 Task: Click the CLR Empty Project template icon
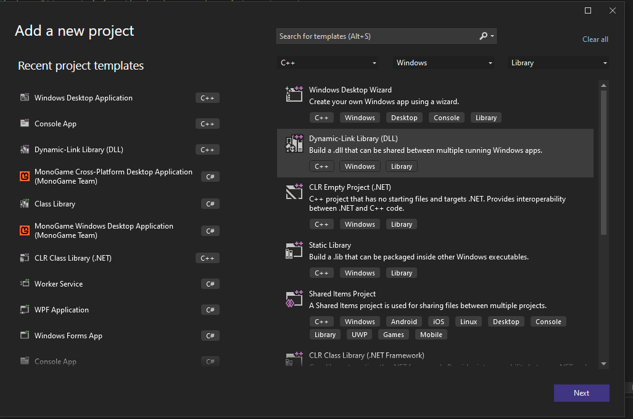pos(294,192)
